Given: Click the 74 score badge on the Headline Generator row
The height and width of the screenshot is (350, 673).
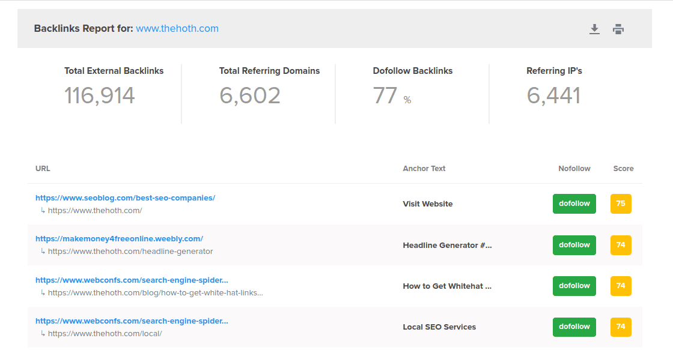Looking at the screenshot, I should [621, 245].
